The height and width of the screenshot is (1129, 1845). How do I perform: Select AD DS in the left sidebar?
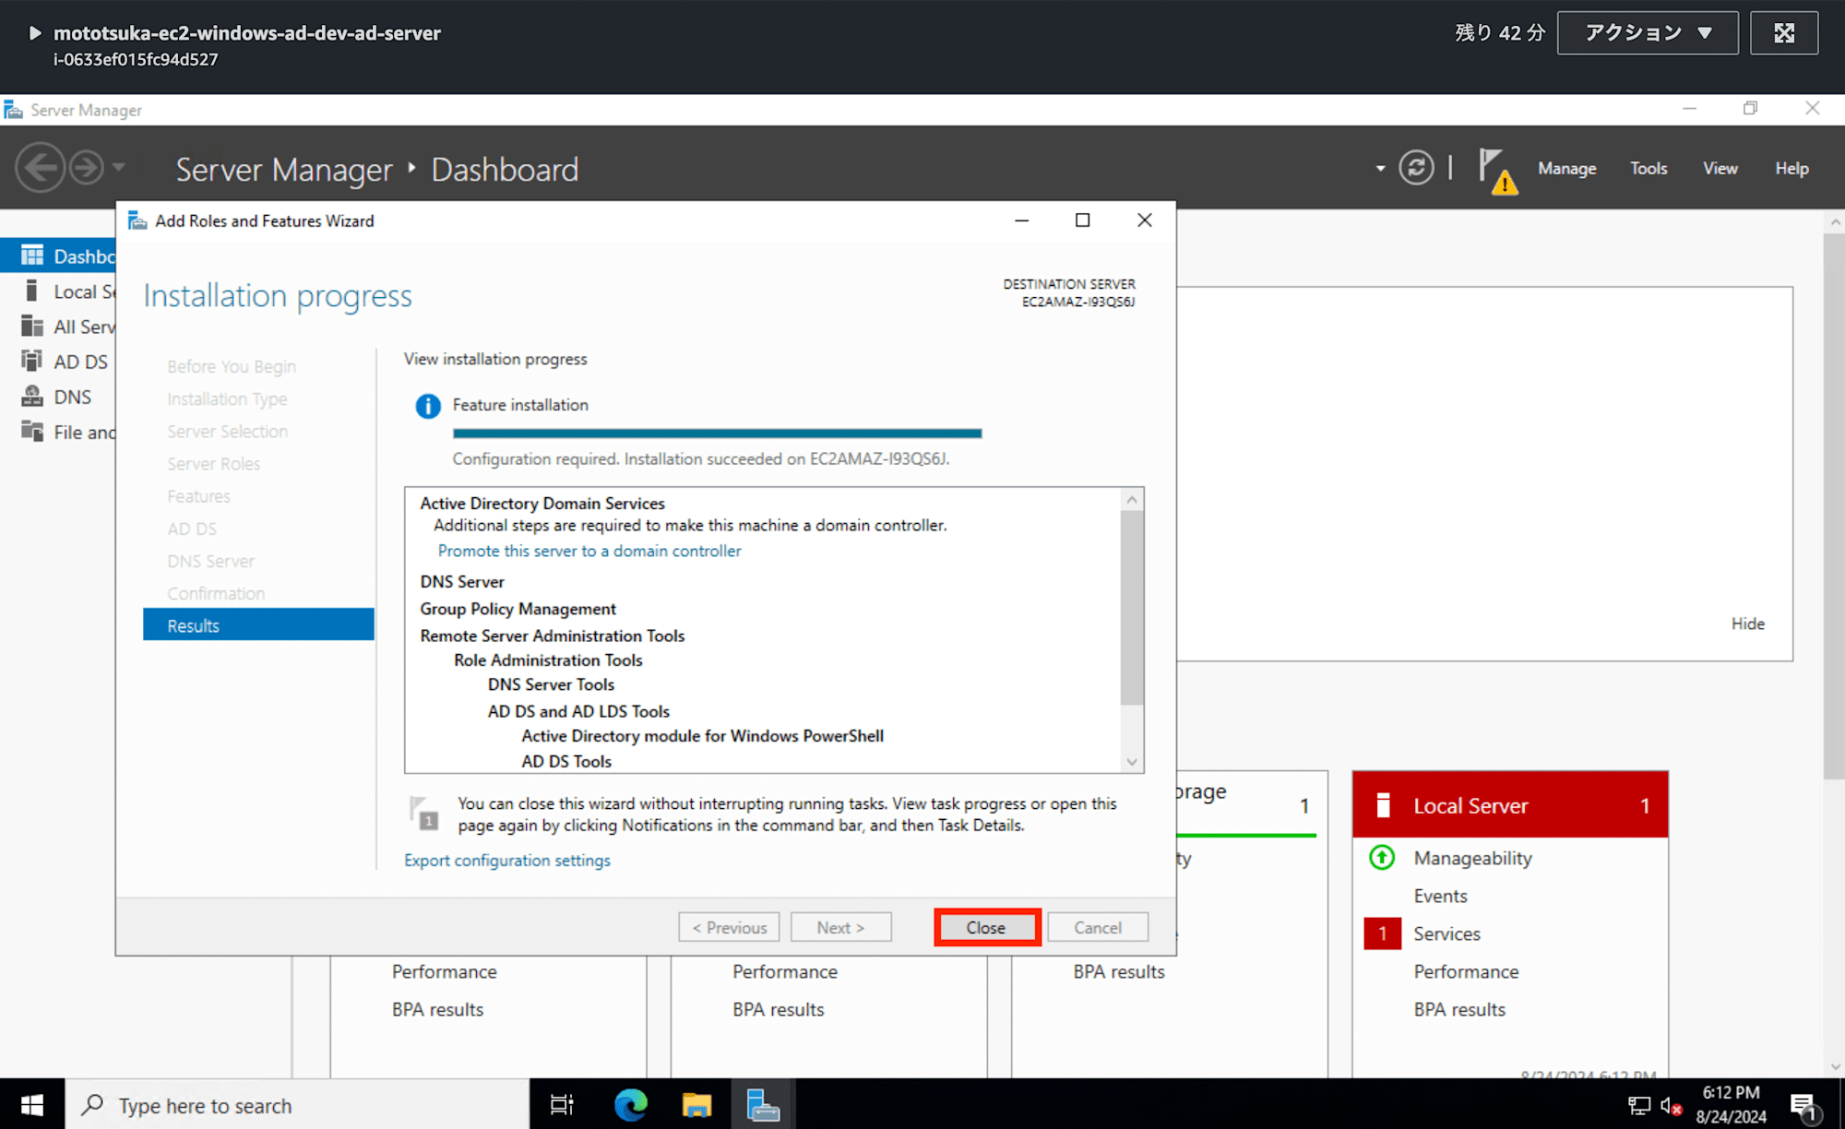point(59,362)
